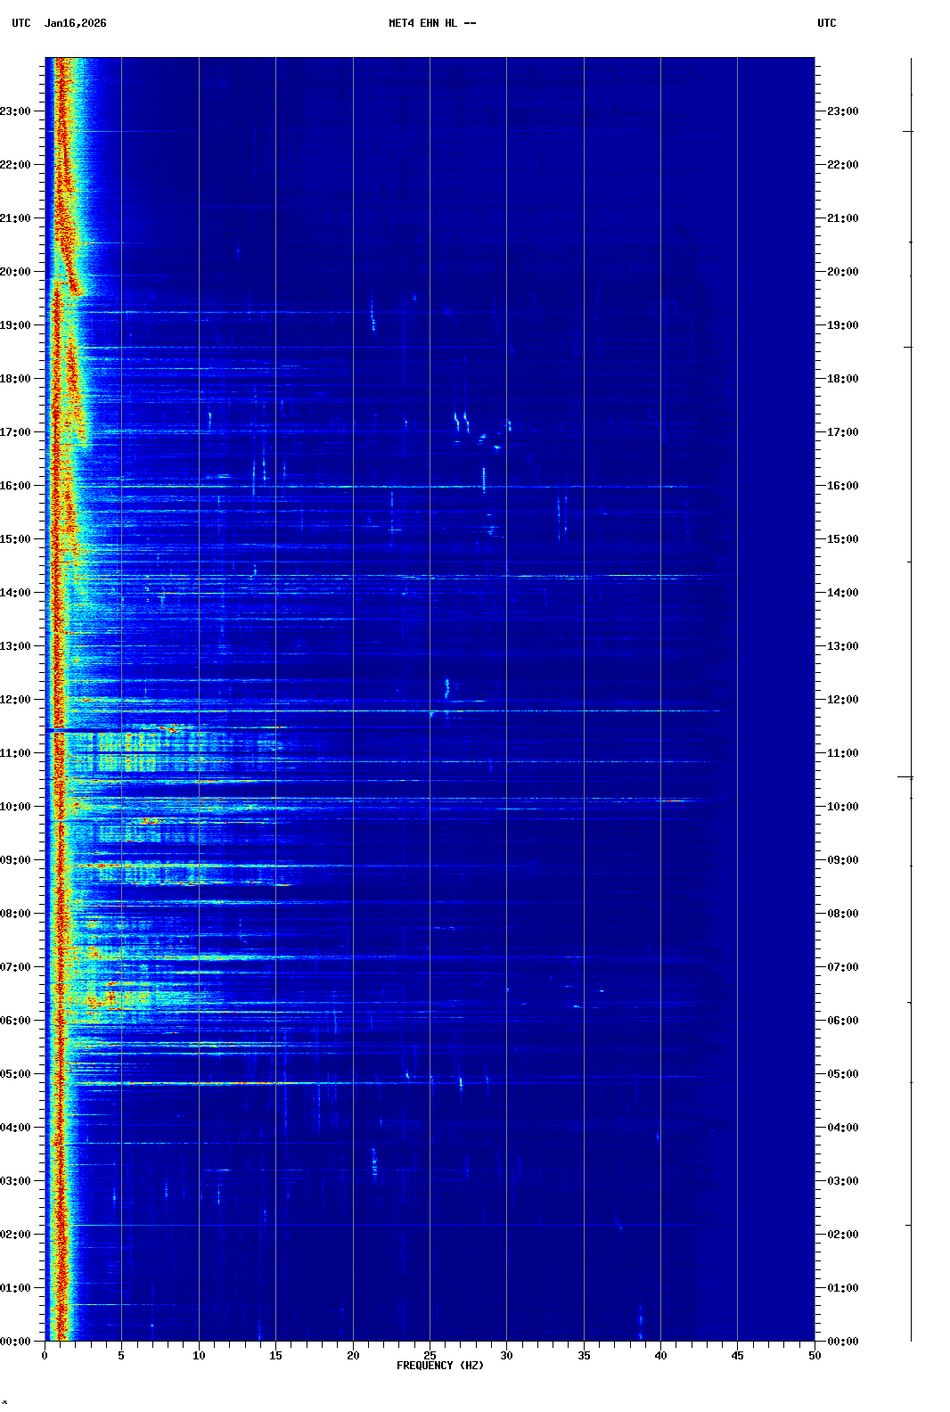Select the 19:00 time marker on right axis
950x1412 pixels.
pos(842,325)
